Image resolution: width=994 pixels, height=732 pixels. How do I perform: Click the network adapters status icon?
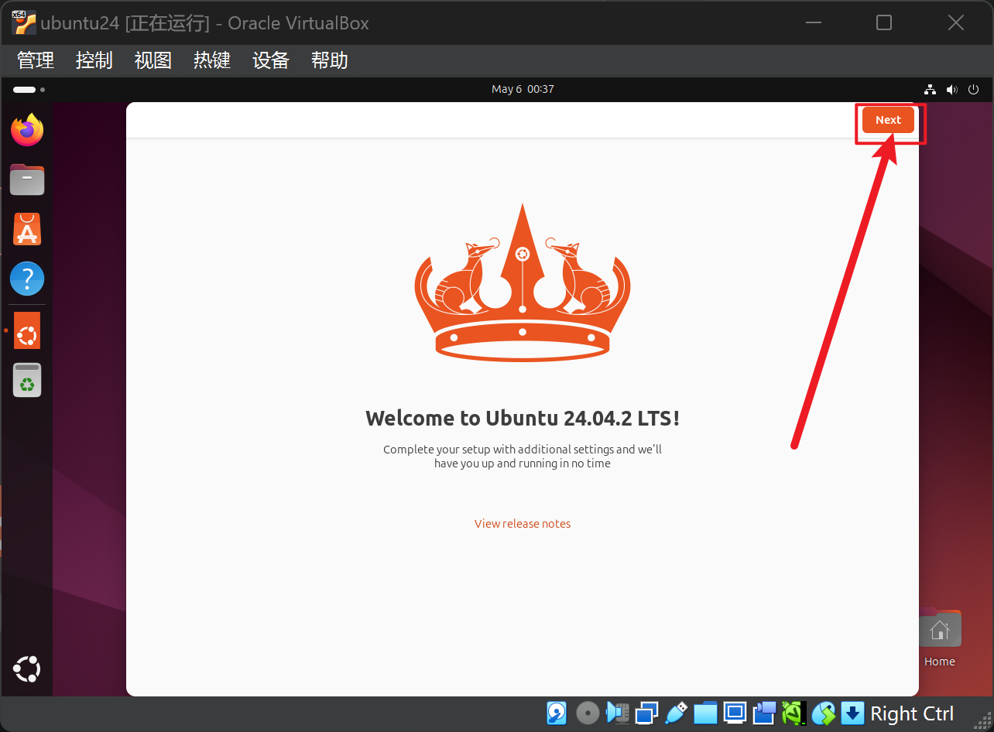coord(646,713)
